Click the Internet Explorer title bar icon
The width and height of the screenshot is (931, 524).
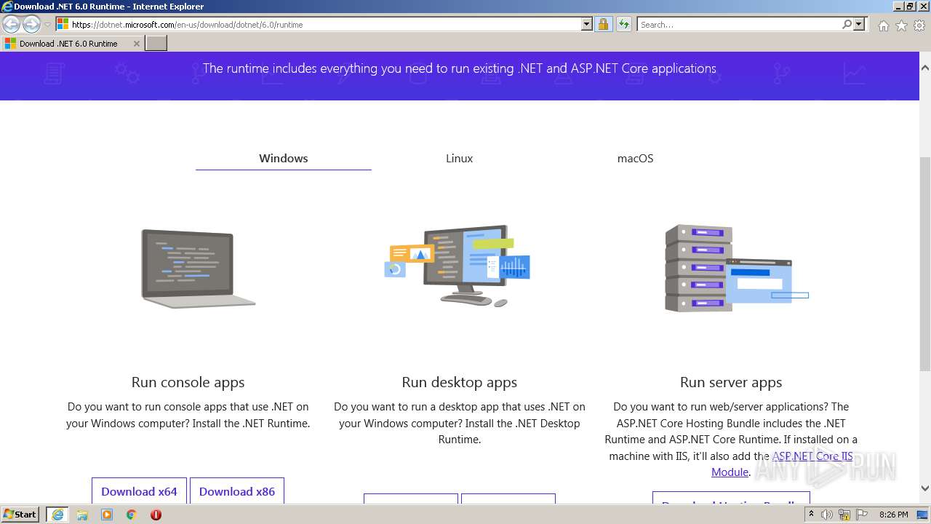(x=7, y=7)
